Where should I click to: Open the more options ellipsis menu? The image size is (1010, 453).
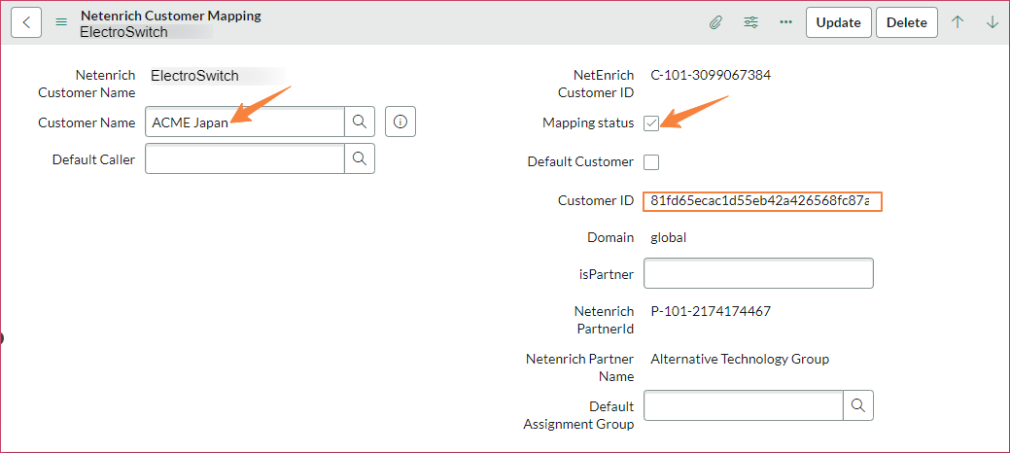coord(785,22)
